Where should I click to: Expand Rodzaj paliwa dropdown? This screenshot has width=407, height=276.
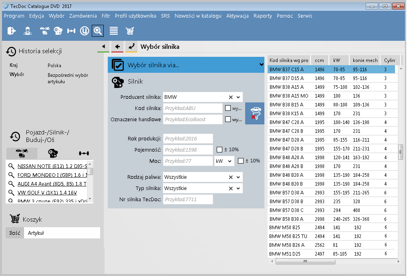point(238,177)
